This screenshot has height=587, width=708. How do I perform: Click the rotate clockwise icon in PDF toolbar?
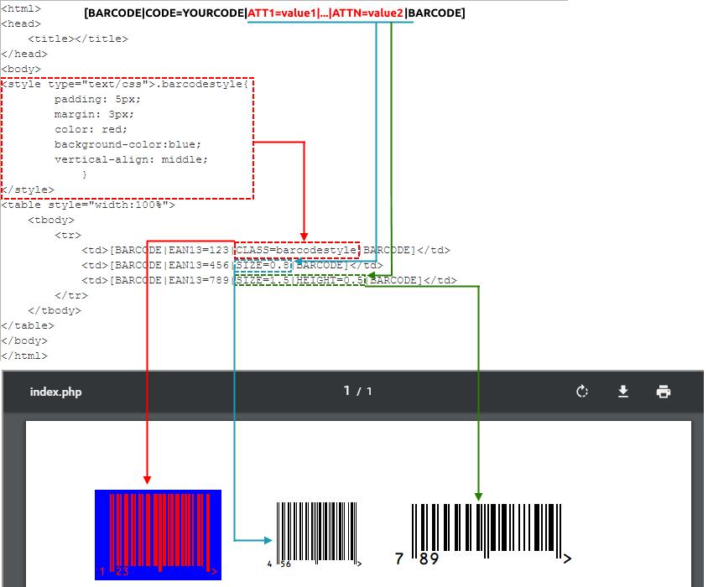pos(582,392)
